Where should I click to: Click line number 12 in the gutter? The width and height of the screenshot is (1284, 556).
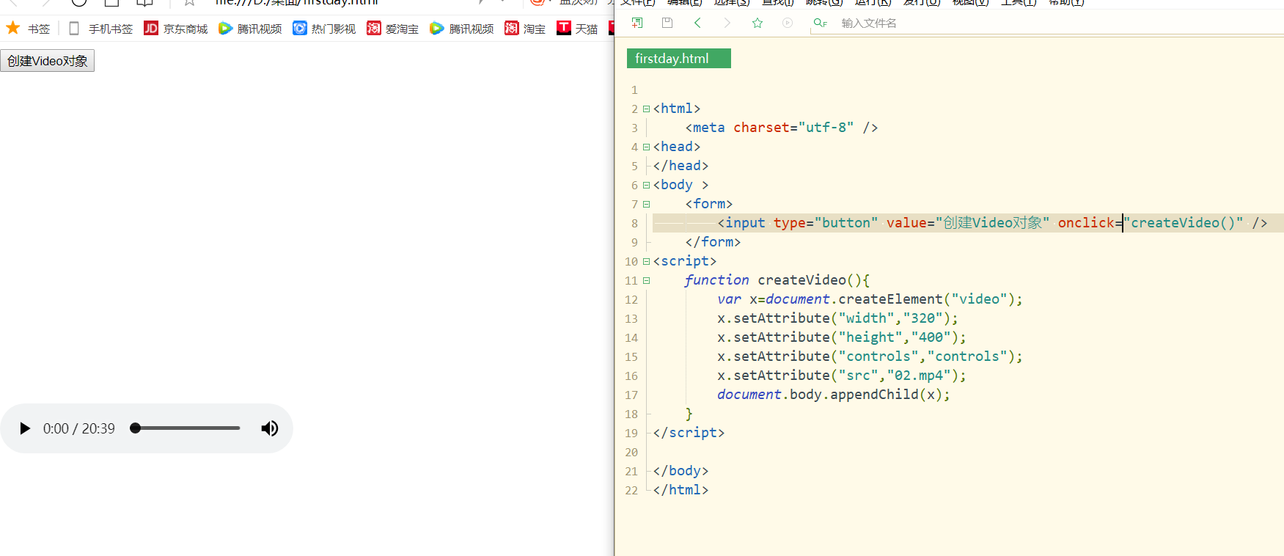[631, 300]
